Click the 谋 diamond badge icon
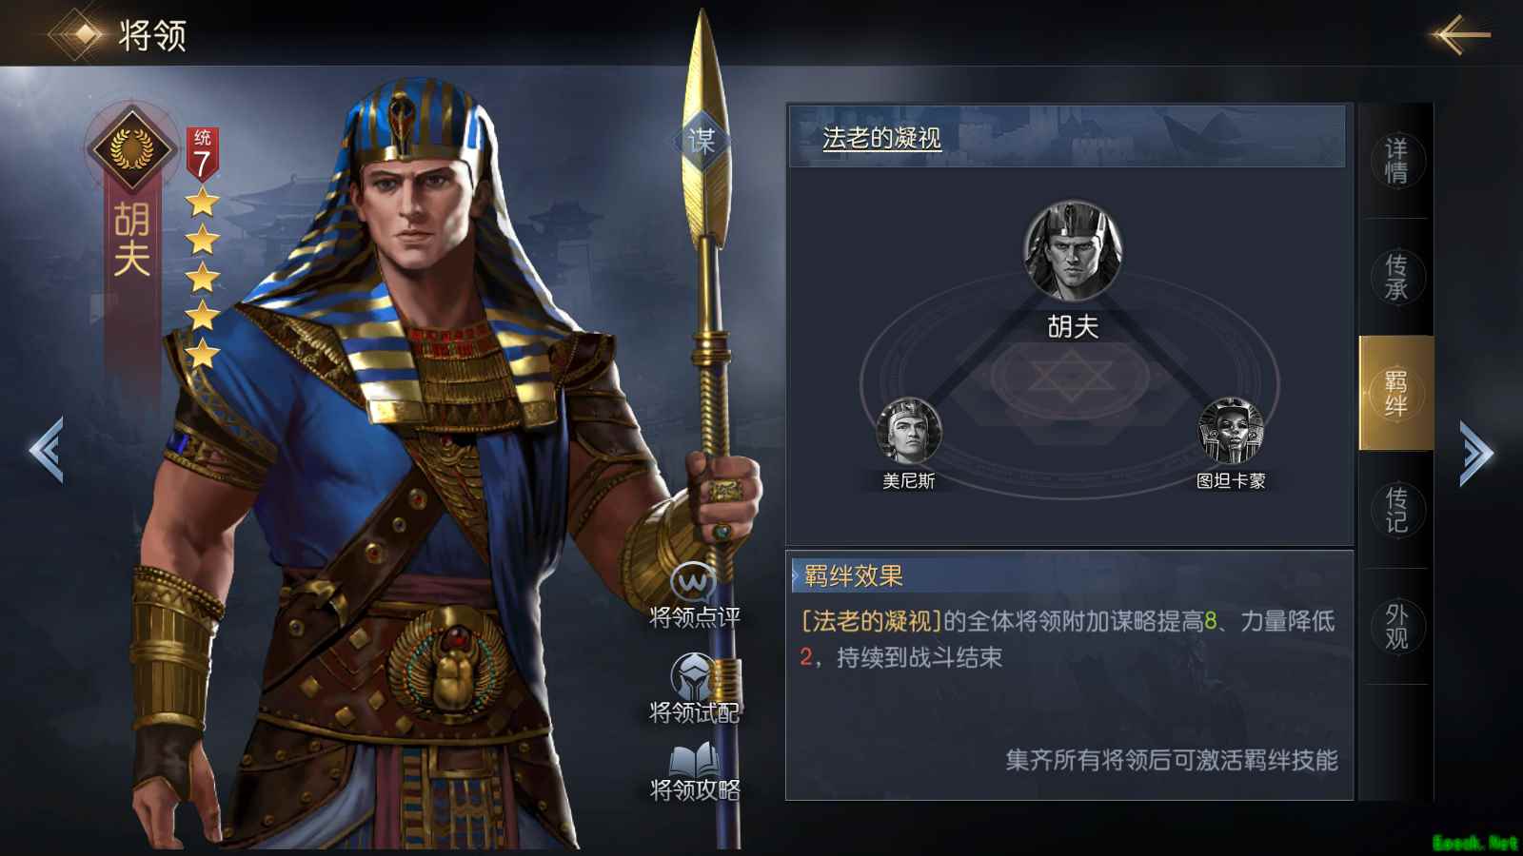Image resolution: width=1523 pixels, height=856 pixels. coord(702,141)
